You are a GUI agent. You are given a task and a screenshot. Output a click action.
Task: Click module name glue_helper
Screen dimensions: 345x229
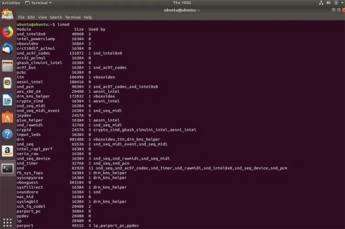click(x=30, y=120)
